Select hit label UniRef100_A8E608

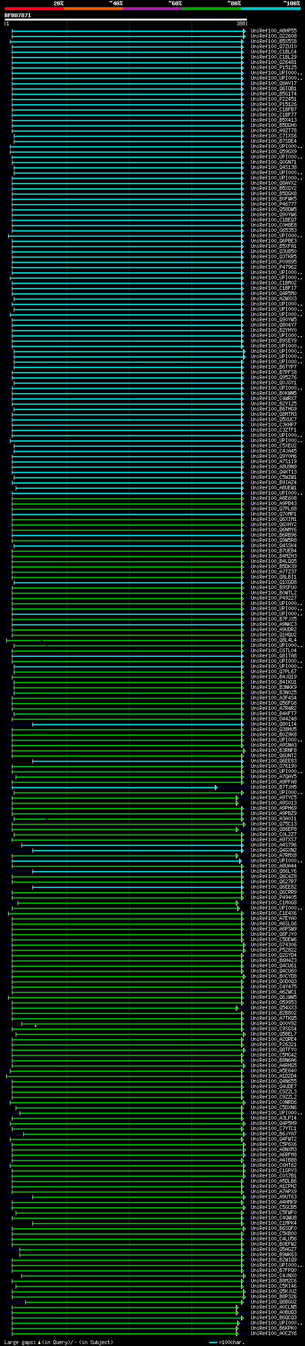coord(274,498)
